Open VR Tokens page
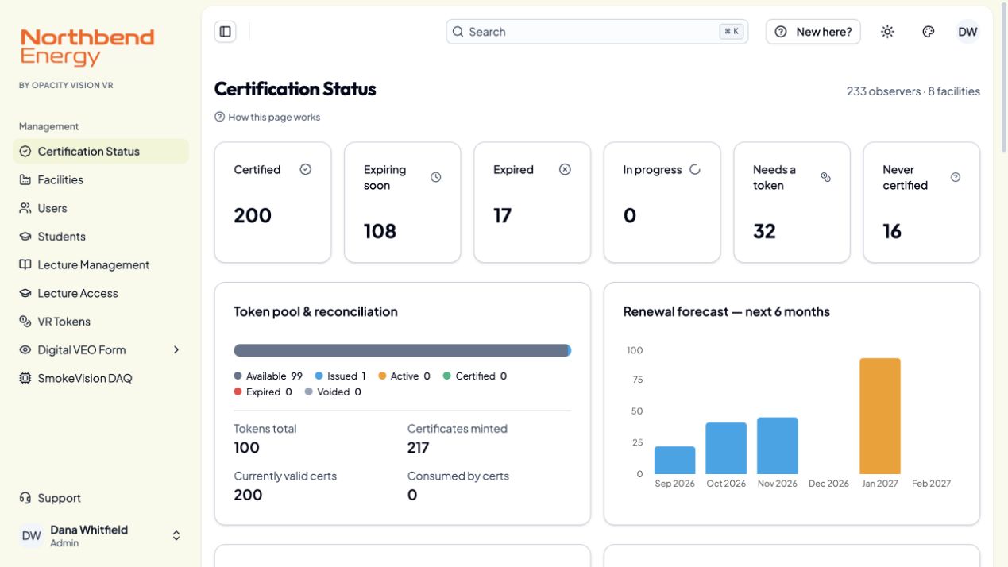 (101, 322)
